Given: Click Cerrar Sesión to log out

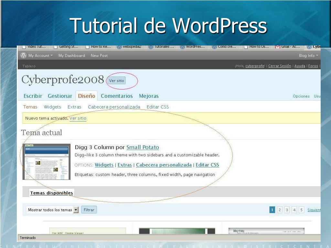Looking at the screenshot, I should (x=280, y=66).
